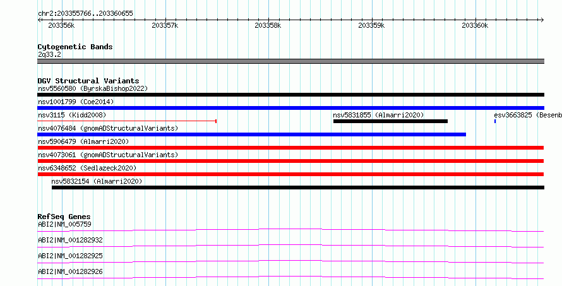Open the nsv5560580 (ByrskaBishop2022) label
Screen dimensions: 562x286
coord(93,88)
